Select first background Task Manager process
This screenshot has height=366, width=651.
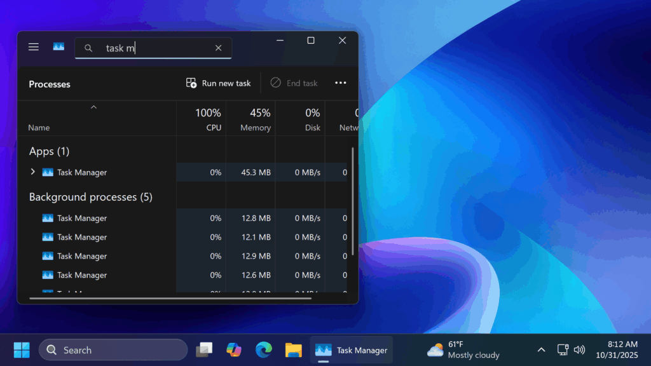[x=81, y=218]
